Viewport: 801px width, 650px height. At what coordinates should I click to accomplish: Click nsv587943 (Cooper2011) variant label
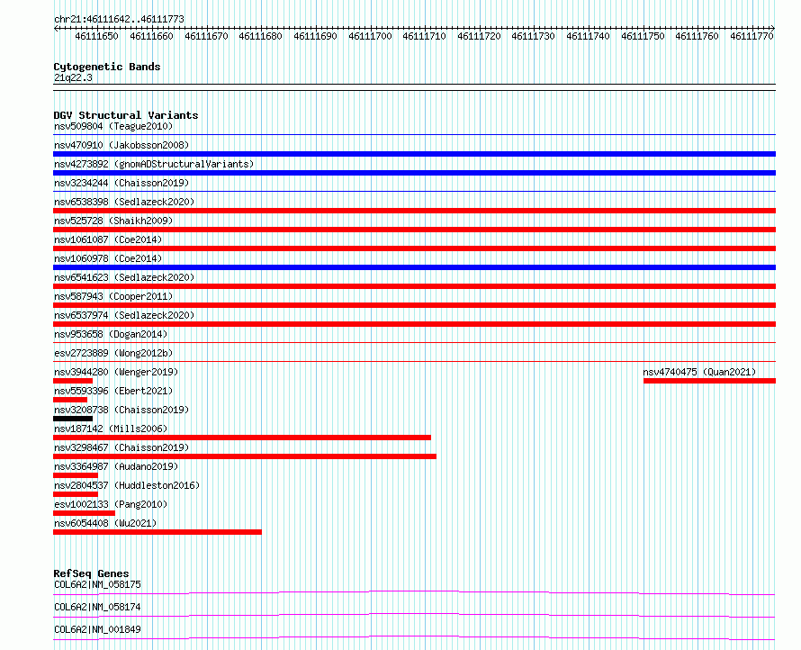[113, 296]
